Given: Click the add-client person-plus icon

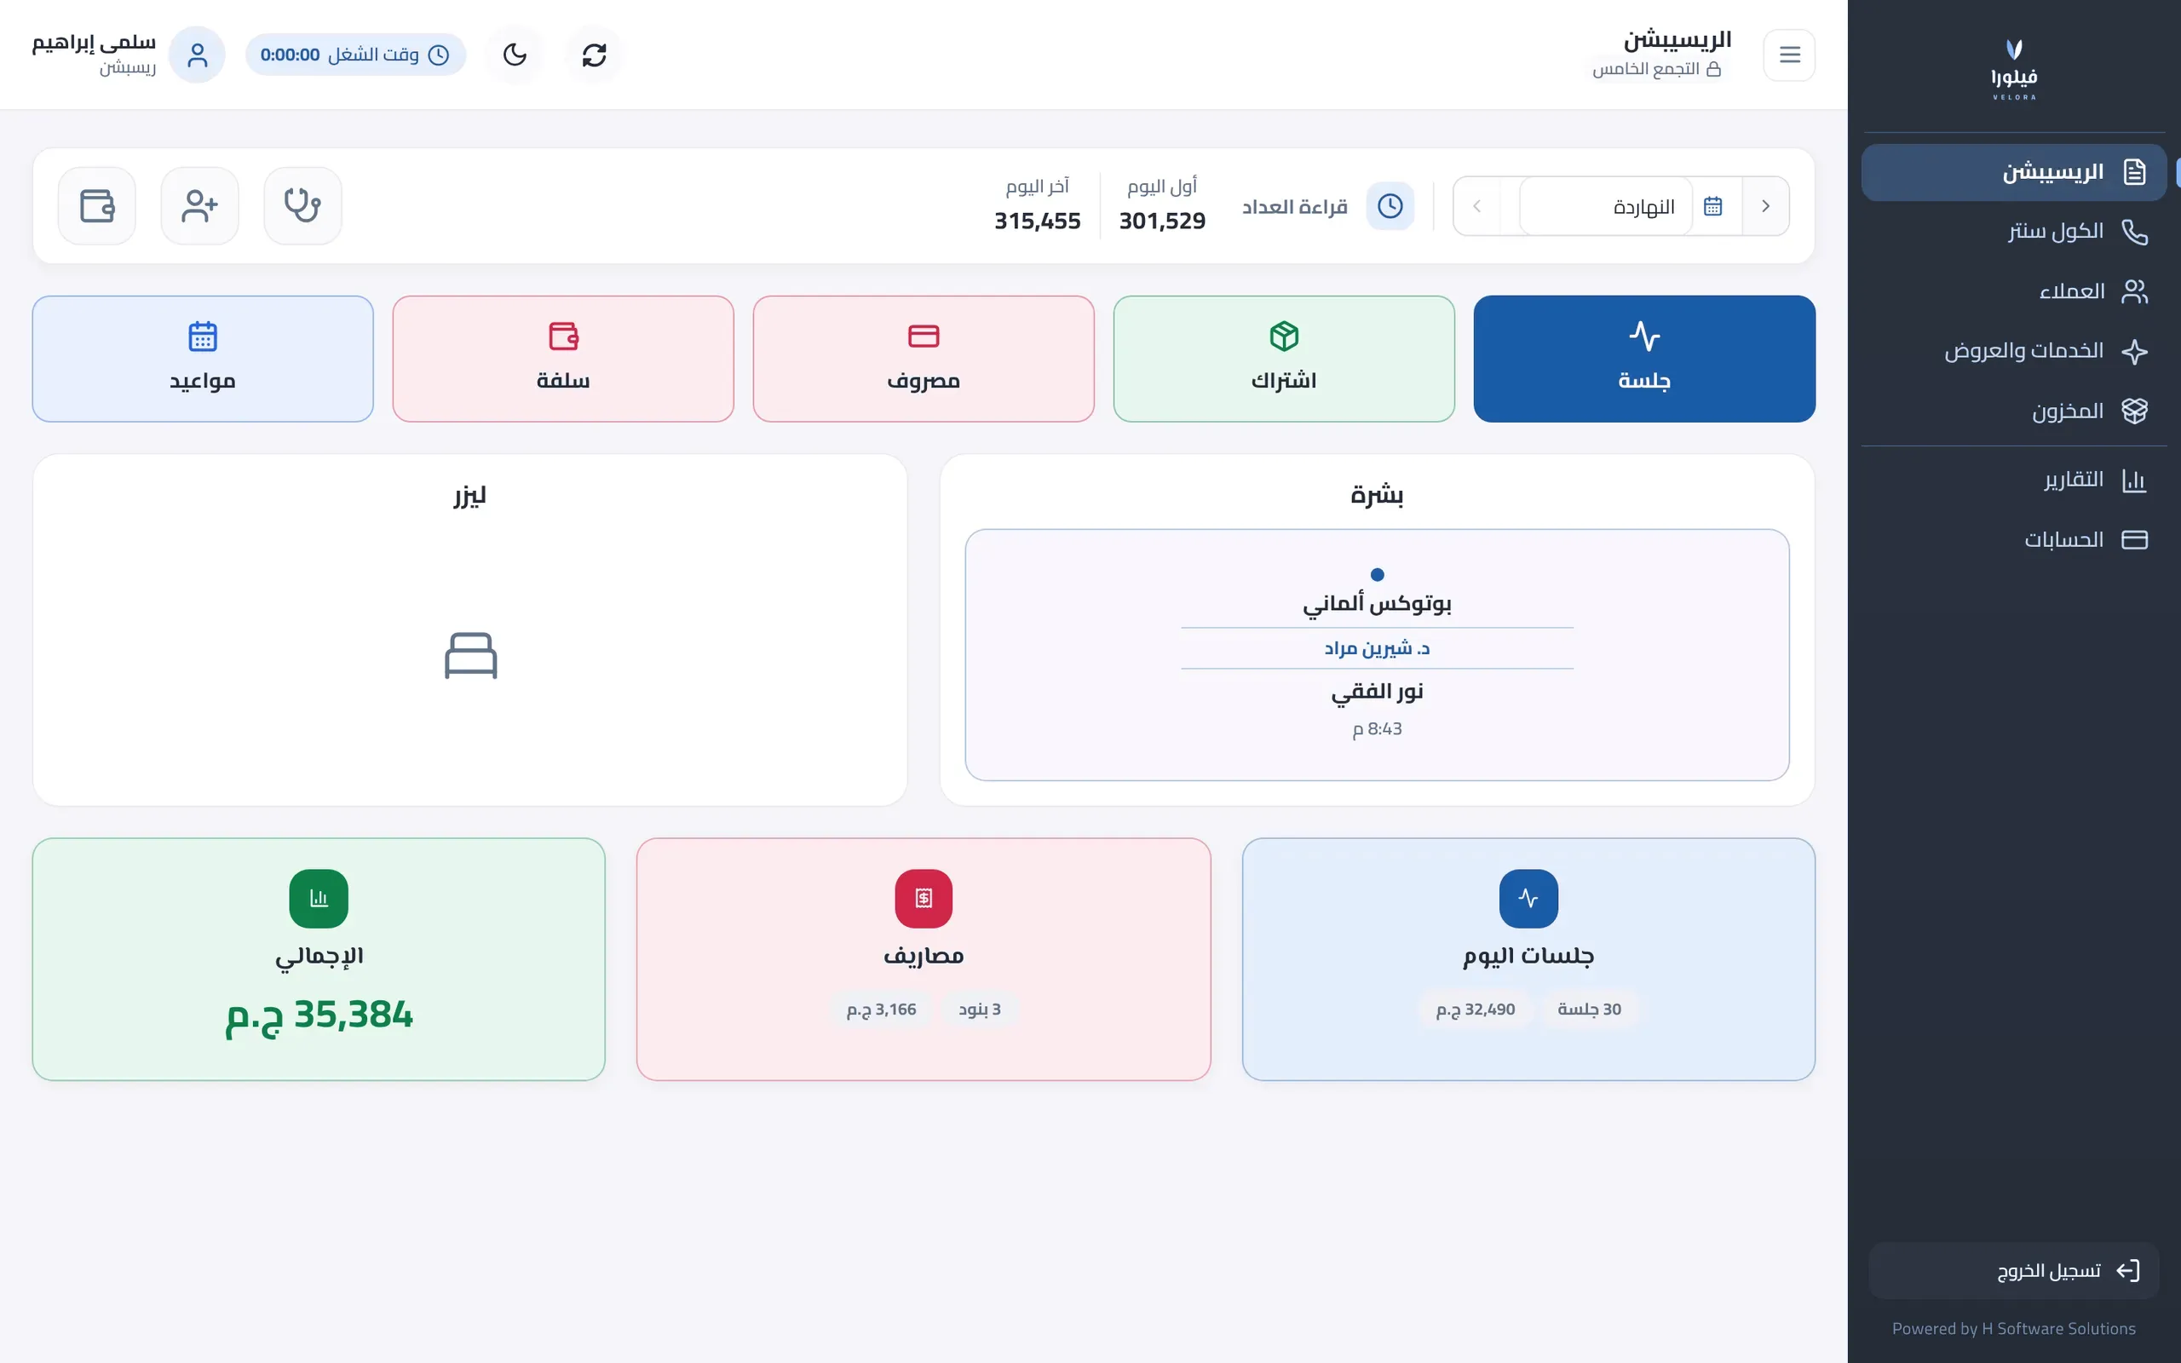Looking at the screenshot, I should (200, 205).
